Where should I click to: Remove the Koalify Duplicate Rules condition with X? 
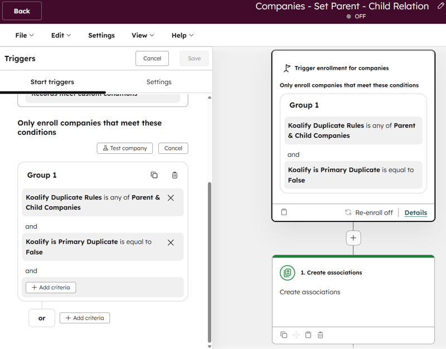(171, 197)
